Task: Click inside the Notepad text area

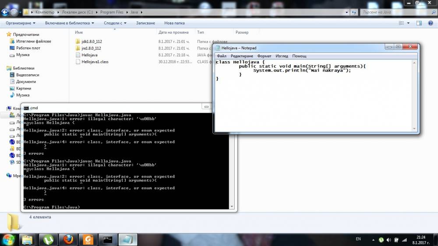Action: tap(314, 95)
